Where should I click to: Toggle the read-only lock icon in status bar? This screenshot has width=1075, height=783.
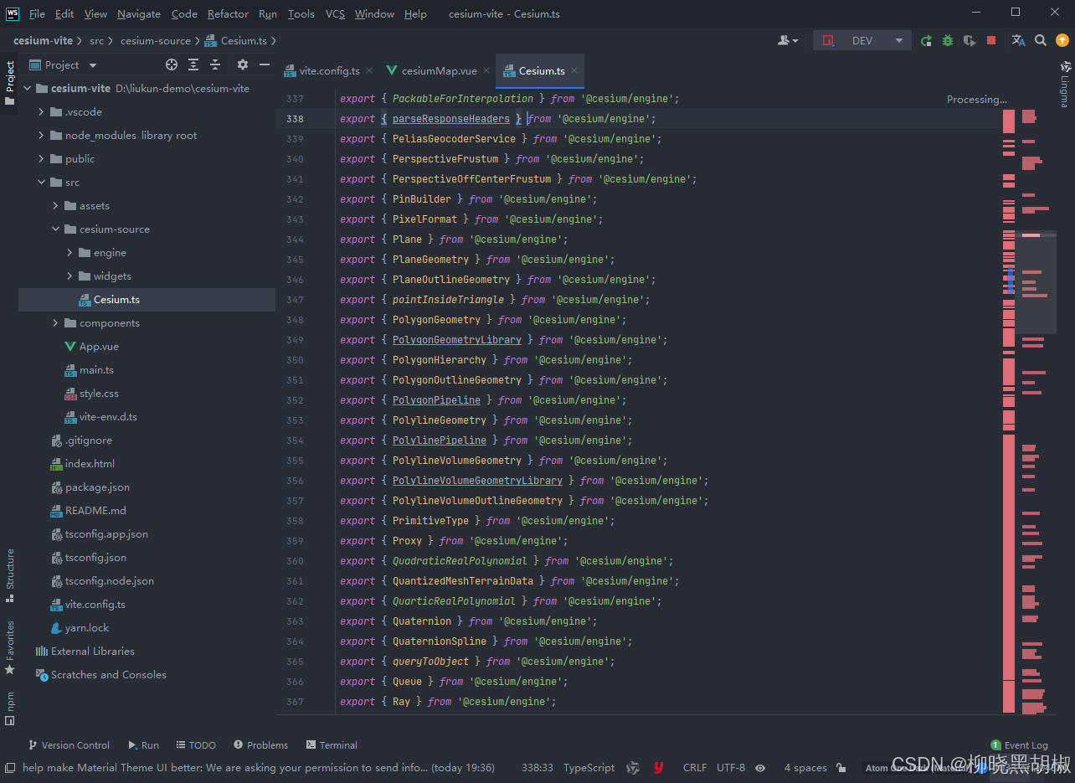pos(842,768)
